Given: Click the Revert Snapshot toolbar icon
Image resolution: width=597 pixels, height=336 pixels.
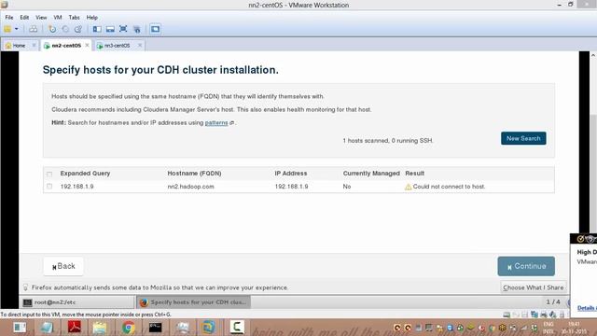Looking at the screenshot, I should point(65,29).
